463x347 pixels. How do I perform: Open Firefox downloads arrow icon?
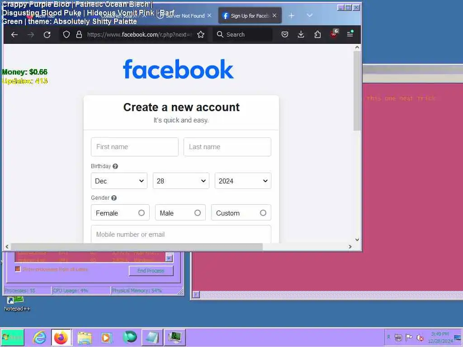[x=301, y=34]
